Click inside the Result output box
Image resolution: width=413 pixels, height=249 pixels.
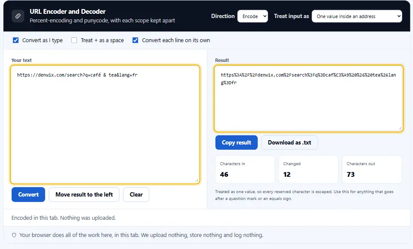coord(308,98)
